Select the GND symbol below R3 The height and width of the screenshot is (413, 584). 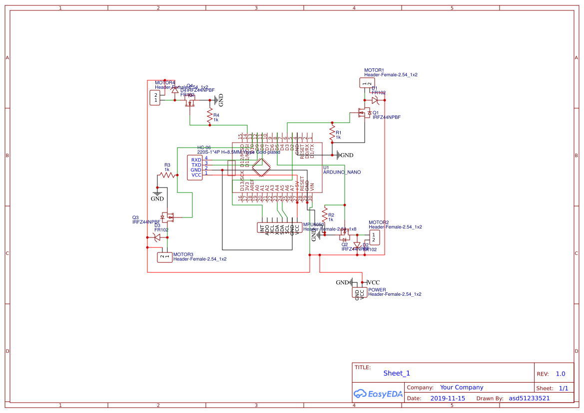pyautogui.click(x=156, y=194)
